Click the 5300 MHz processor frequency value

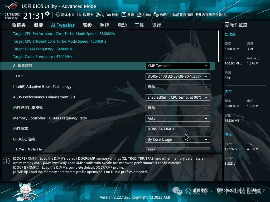tap(232, 49)
